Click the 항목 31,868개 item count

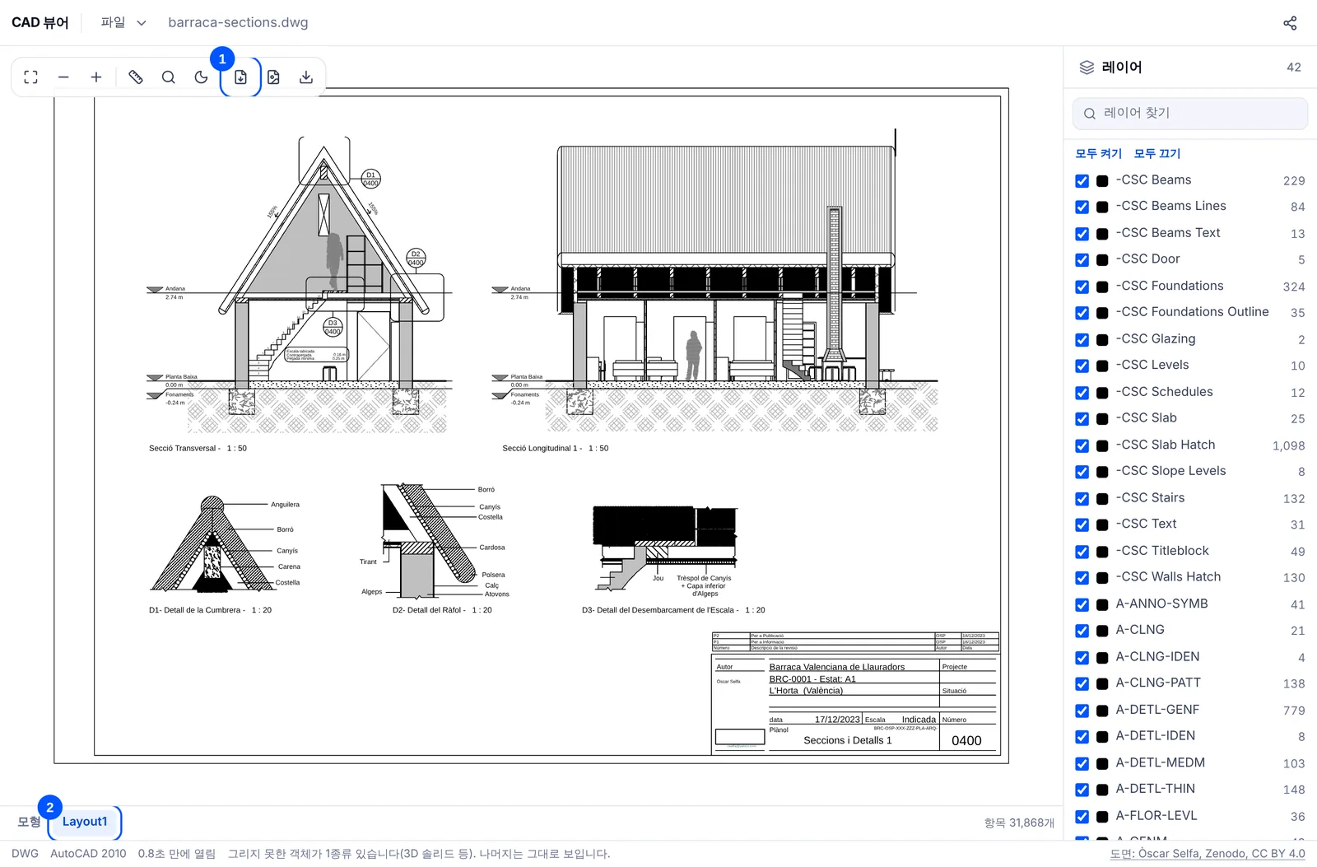pos(1019,823)
